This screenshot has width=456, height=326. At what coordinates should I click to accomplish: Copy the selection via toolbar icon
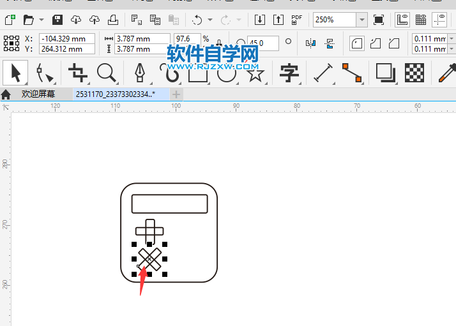point(155,20)
